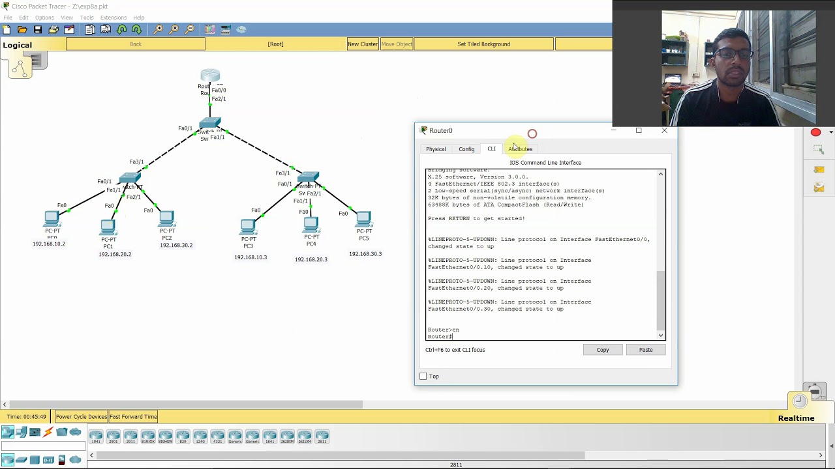Image resolution: width=835 pixels, height=469 pixels.
Task: Click the Undo arrow icon
Action: [x=122, y=29]
